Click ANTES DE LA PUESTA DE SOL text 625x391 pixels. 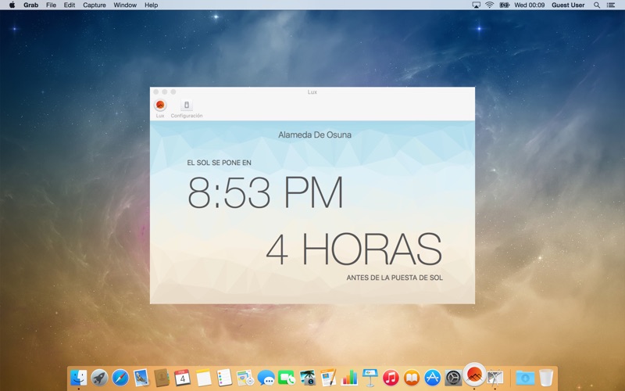click(395, 278)
